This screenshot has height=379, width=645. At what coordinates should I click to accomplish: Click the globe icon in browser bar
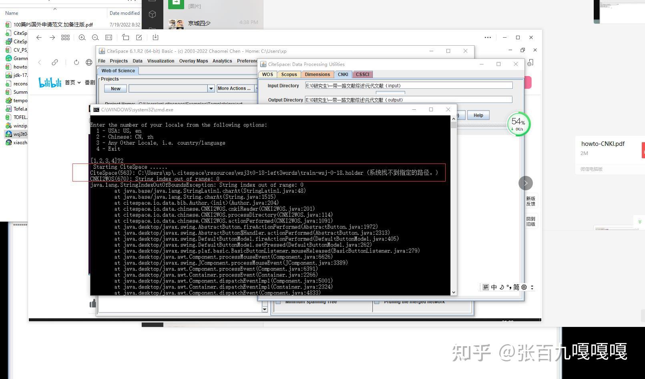click(x=89, y=62)
